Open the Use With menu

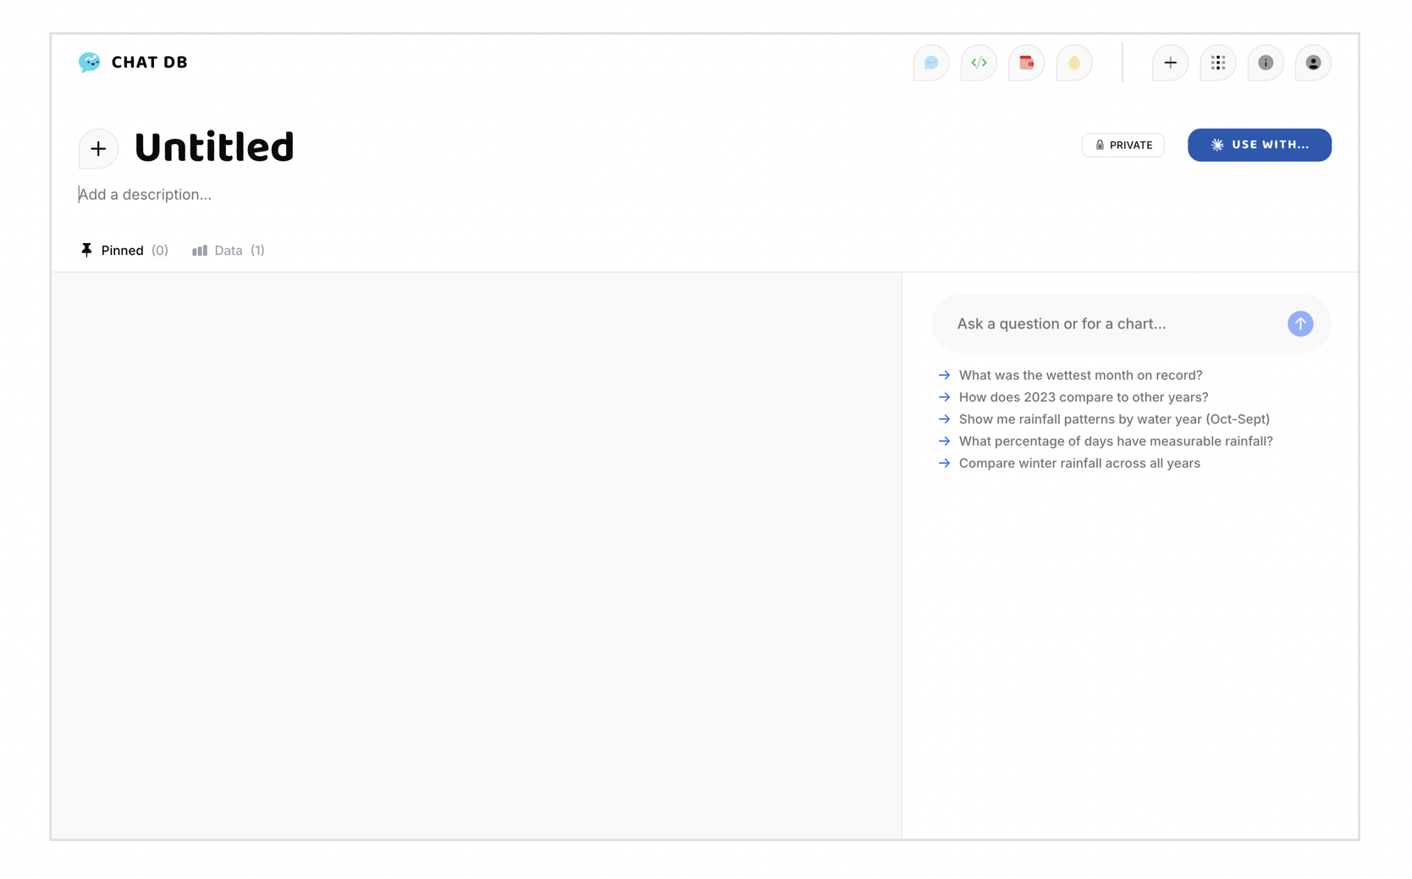1259,145
